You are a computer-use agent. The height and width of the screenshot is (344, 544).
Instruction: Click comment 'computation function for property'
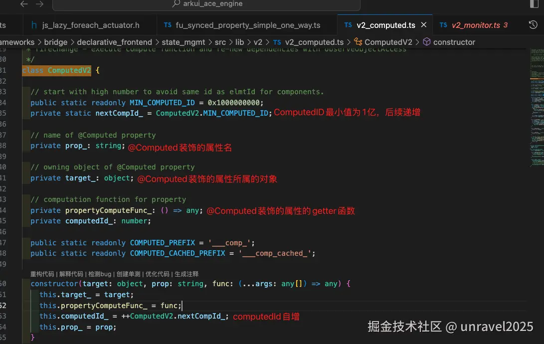(x=108, y=199)
